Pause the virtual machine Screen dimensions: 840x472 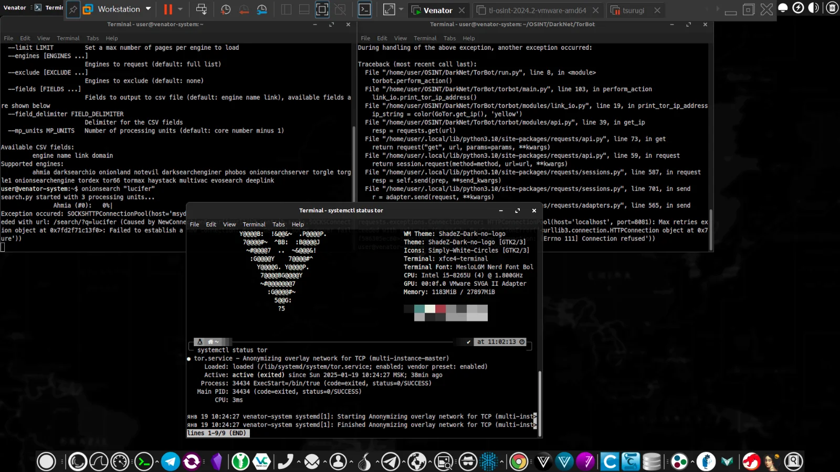(x=168, y=9)
